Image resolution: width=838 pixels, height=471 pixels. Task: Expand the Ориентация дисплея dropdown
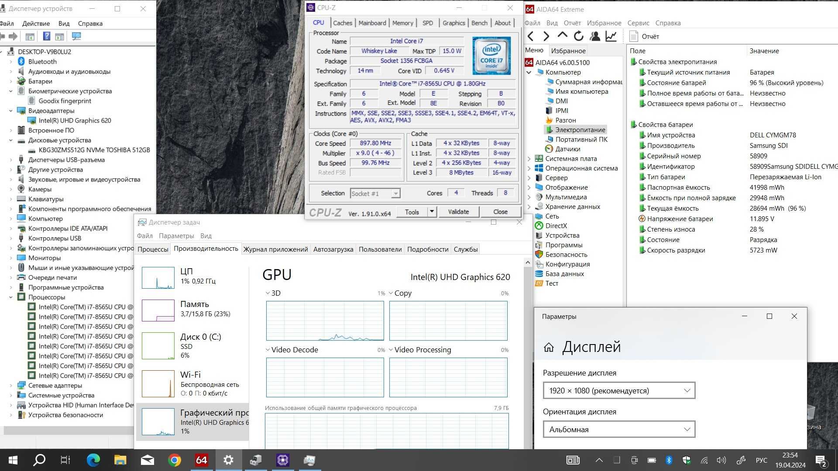click(x=618, y=429)
